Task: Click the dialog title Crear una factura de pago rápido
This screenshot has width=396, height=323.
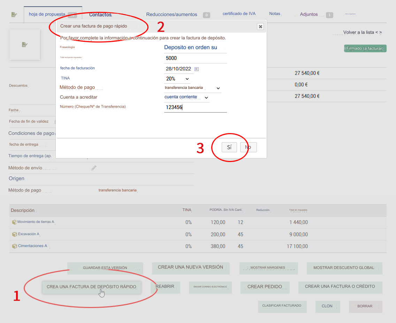Action: pyautogui.click(x=94, y=26)
